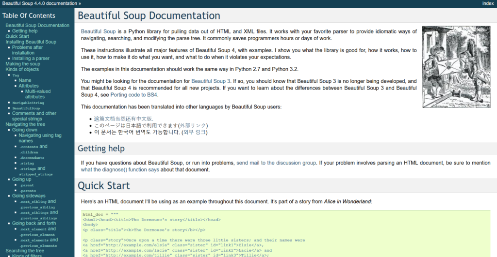
Task: Open the index link in top bar
Action: click(x=488, y=3)
